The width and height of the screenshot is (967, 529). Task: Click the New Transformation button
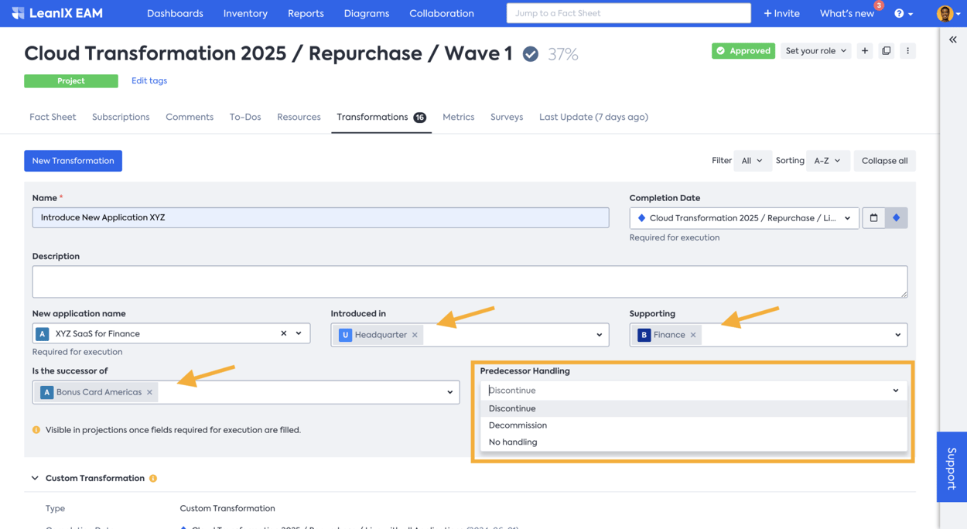pyautogui.click(x=73, y=161)
